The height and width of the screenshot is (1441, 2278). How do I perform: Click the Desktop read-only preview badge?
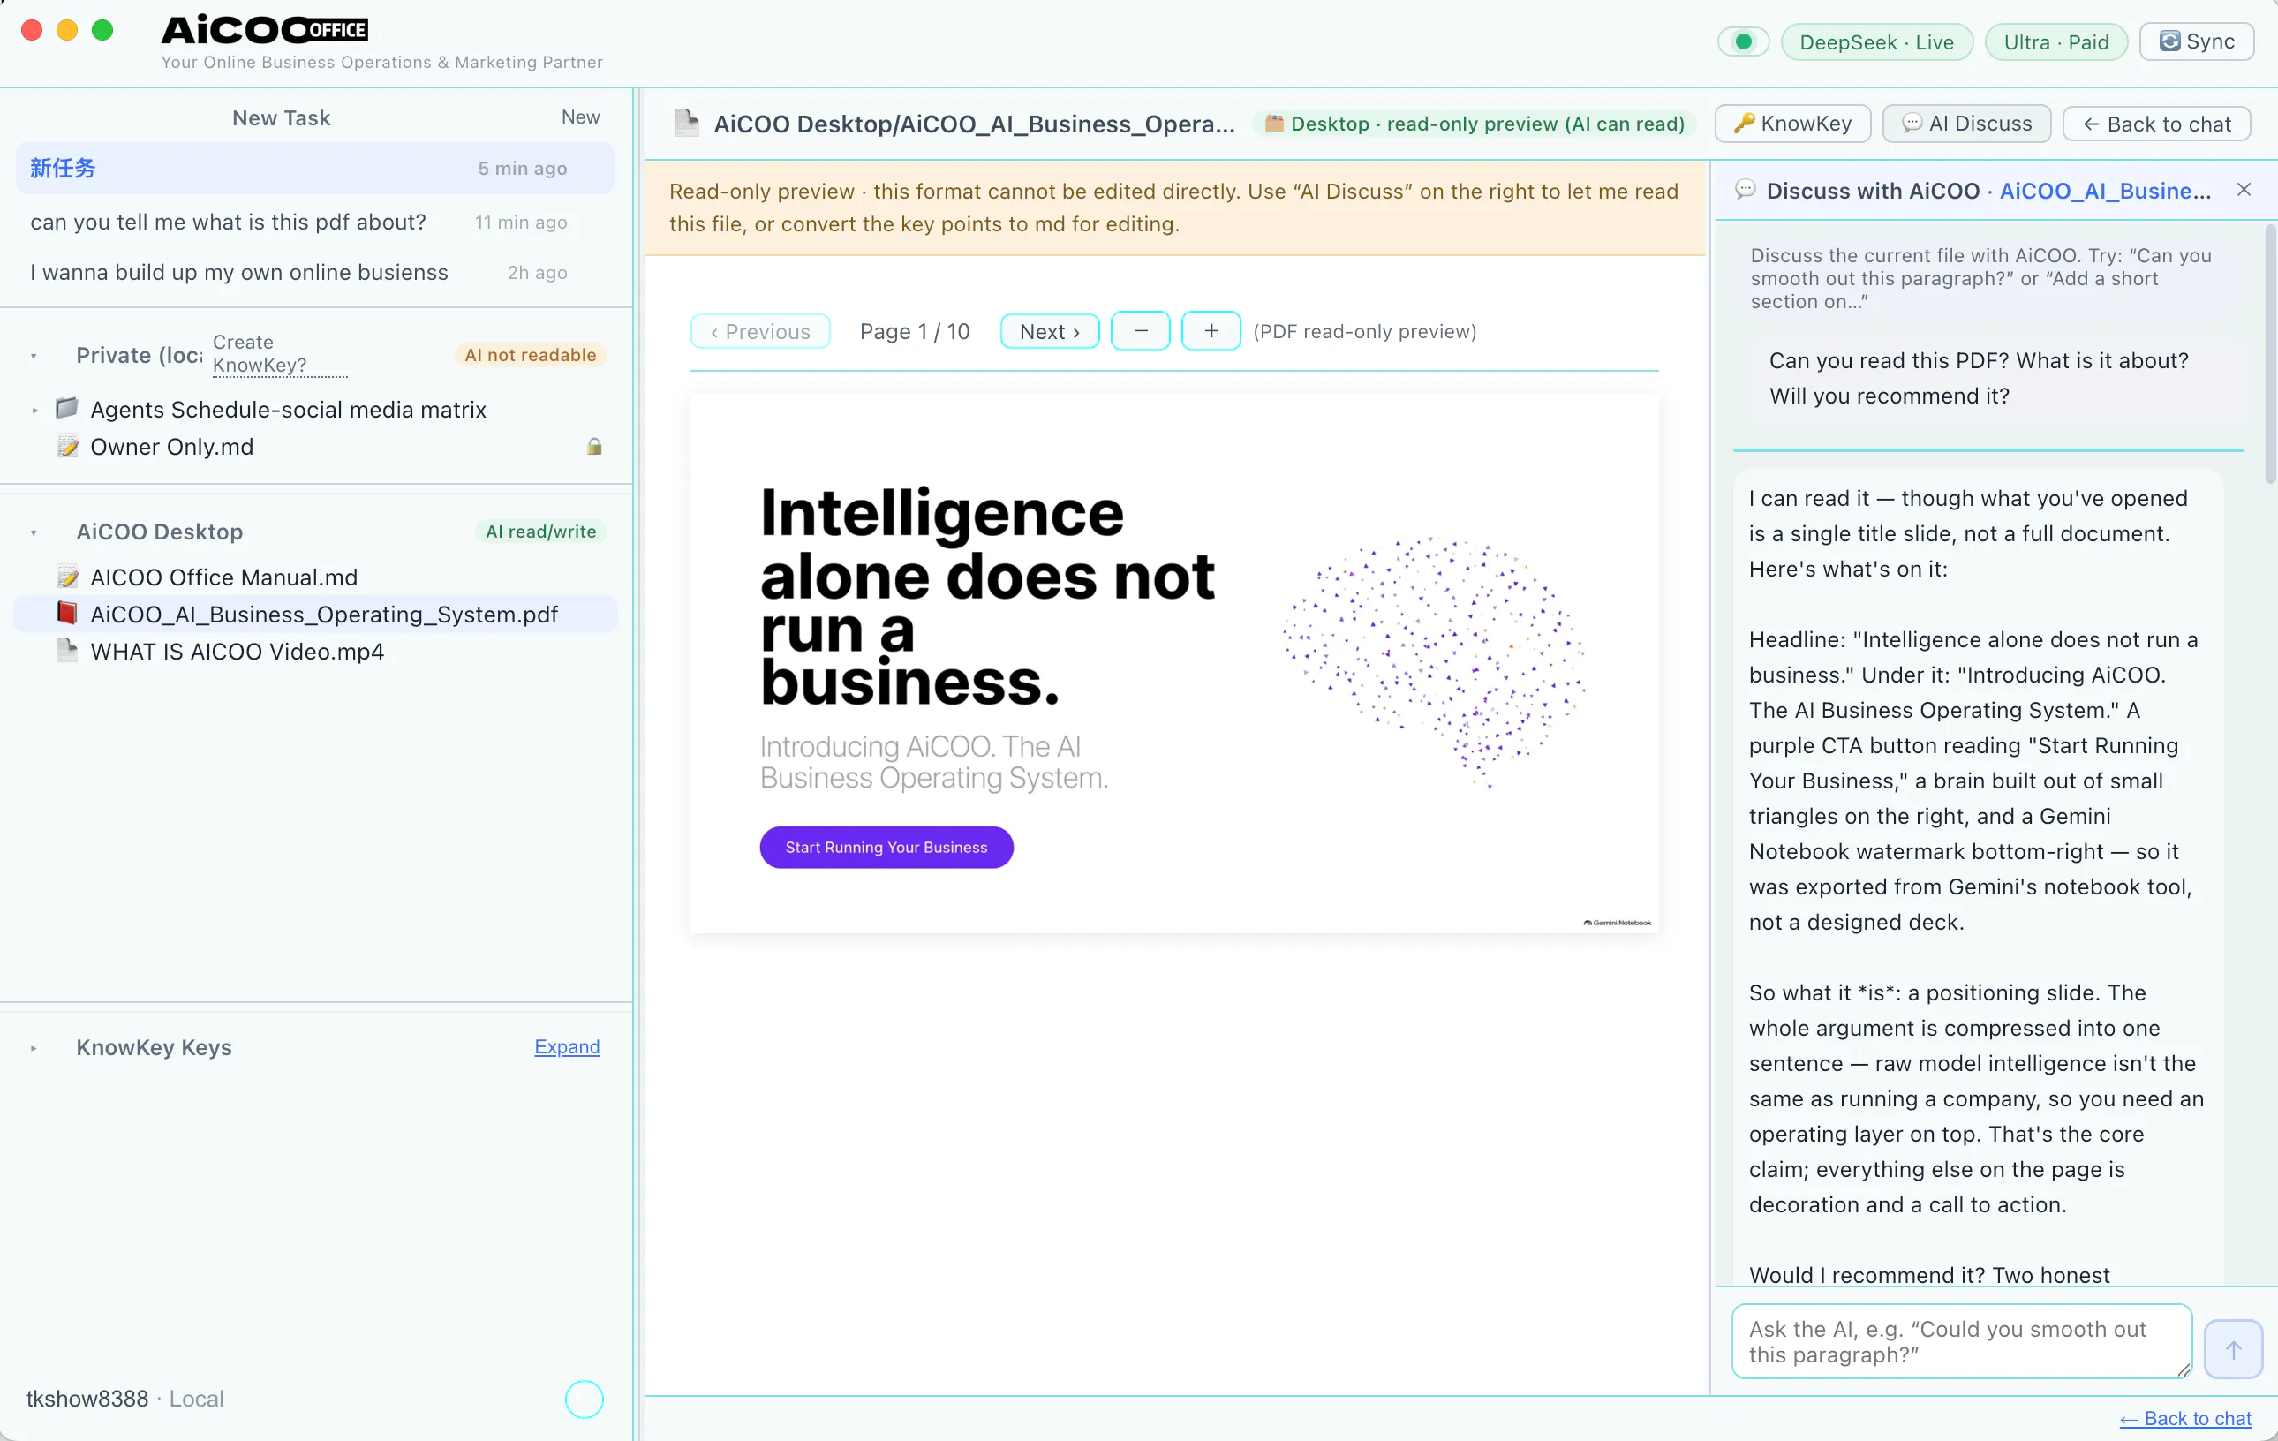click(1474, 124)
